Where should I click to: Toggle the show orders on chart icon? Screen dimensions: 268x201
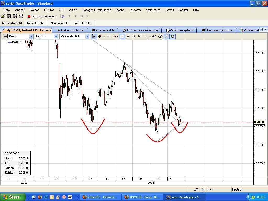[x=172, y=36]
